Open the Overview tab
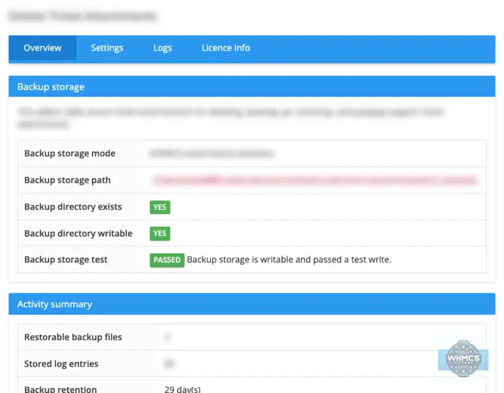The height and width of the screenshot is (393, 504). point(42,48)
